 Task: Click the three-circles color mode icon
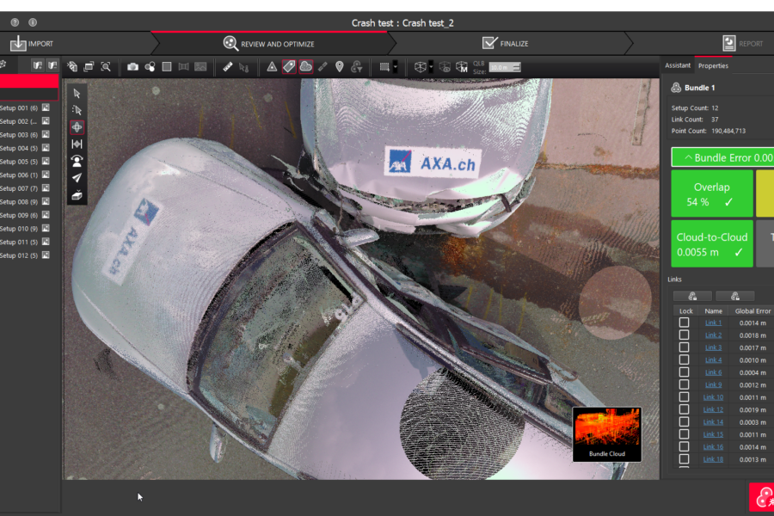coord(150,67)
